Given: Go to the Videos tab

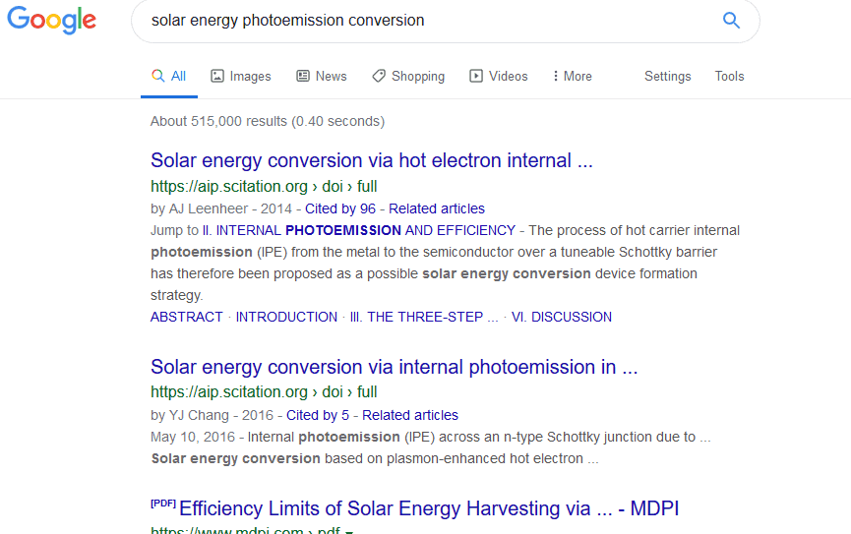Looking at the screenshot, I should [x=499, y=76].
